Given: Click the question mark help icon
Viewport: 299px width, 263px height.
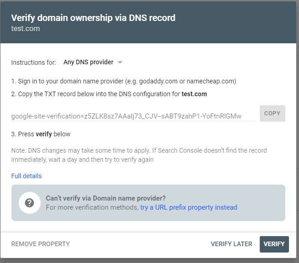Looking at the screenshot, I should (30, 203).
